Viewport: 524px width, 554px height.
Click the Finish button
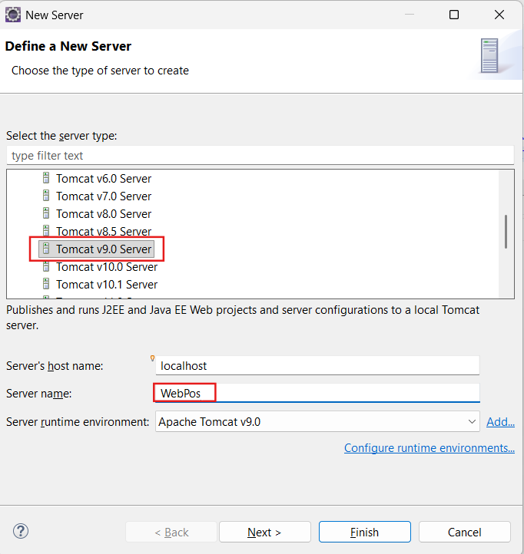tap(365, 532)
